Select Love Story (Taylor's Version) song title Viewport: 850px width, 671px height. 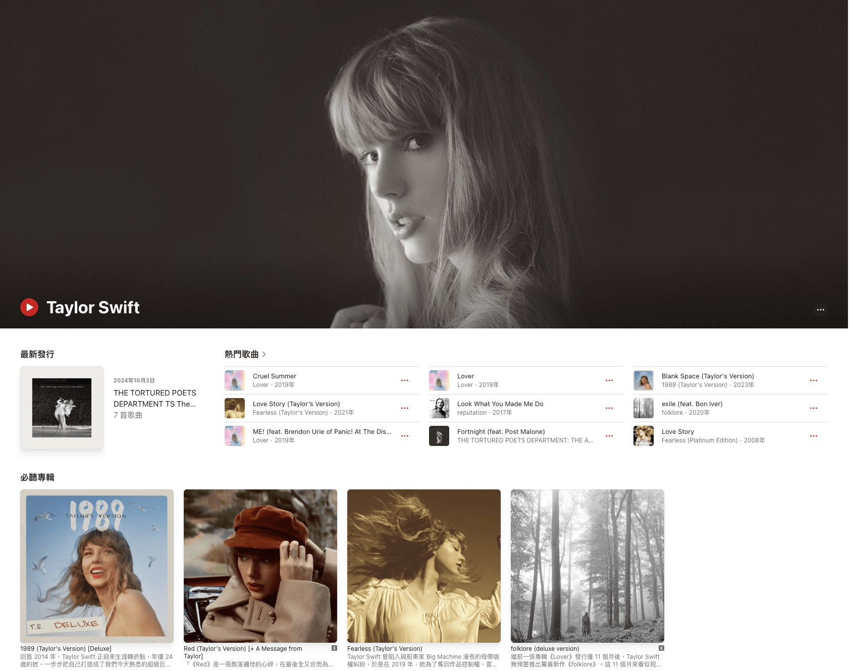[296, 404]
